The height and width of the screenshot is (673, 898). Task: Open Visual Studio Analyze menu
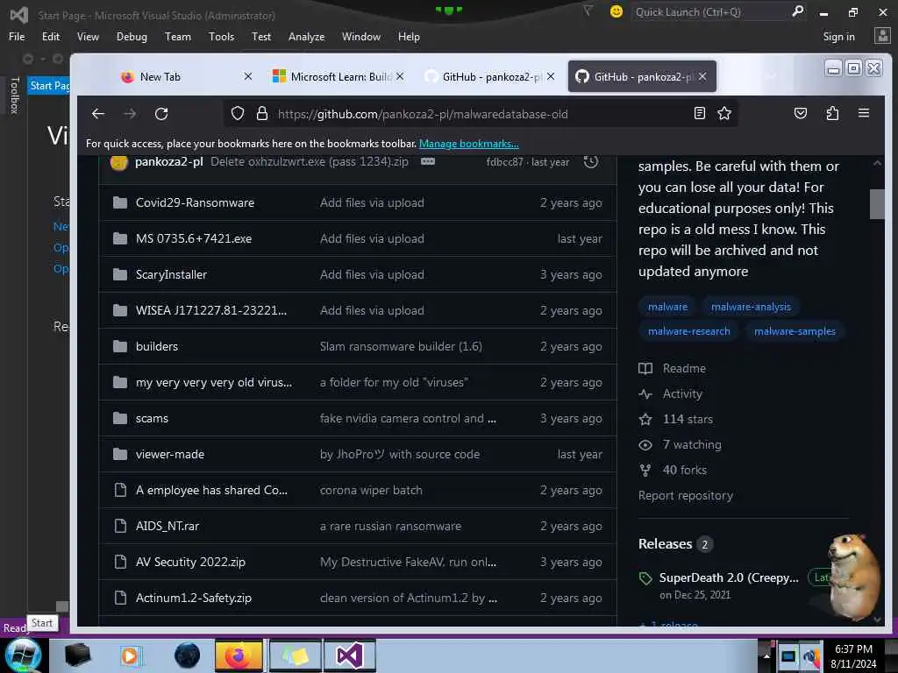click(x=306, y=37)
